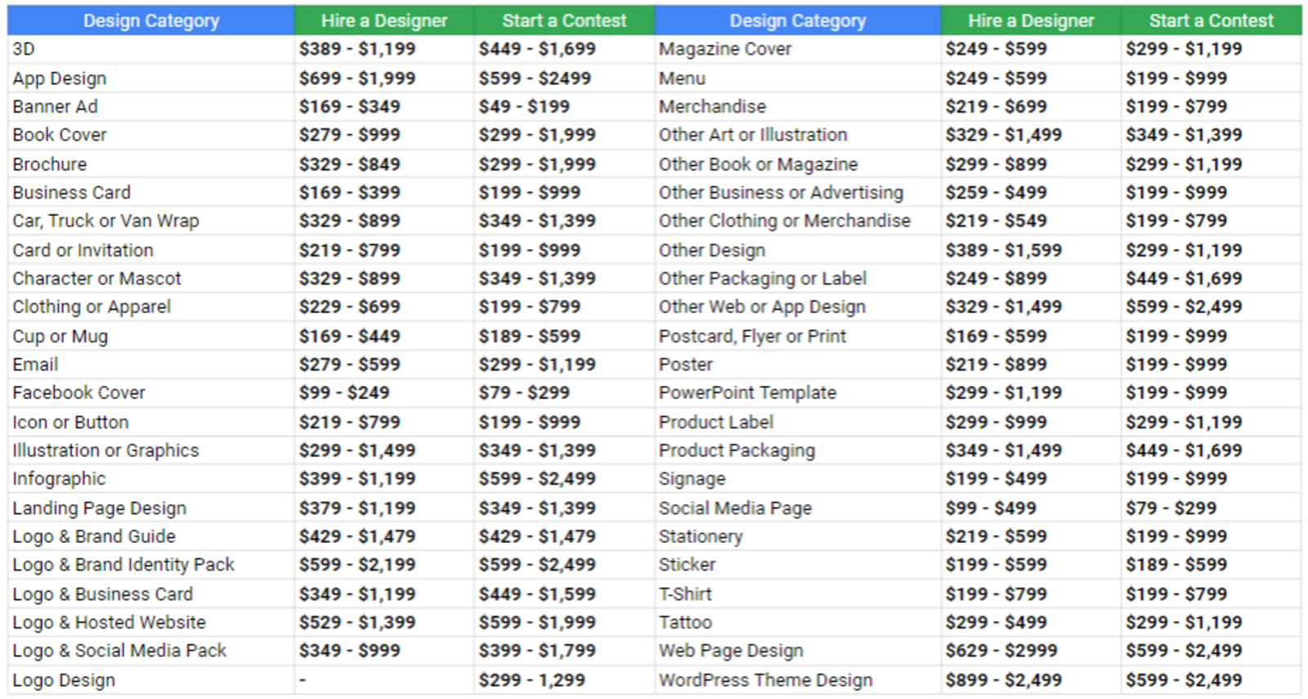Click the 'Character or Mascot' cell

click(151, 278)
